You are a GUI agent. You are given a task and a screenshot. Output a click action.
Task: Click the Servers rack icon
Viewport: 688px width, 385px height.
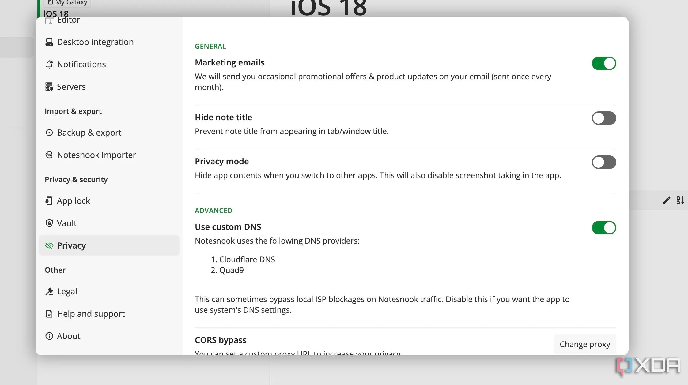[x=49, y=87]
